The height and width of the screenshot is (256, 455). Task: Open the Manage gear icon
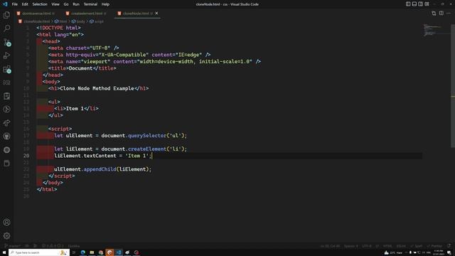pyautogui.click(x=6, y=235)
